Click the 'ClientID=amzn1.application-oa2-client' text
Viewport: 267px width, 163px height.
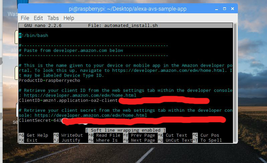coord(68,100)
